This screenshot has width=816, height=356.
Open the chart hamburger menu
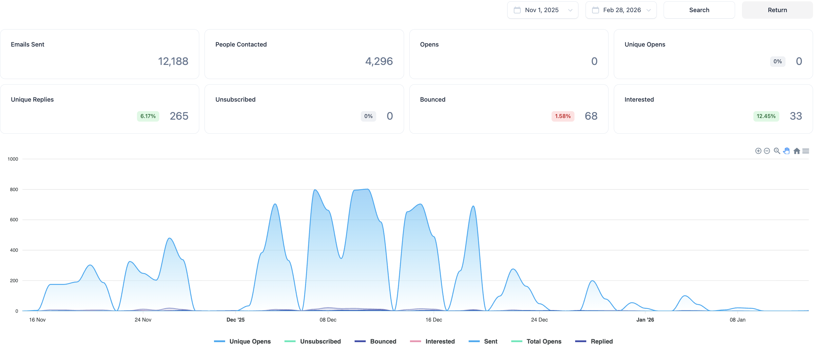coord(806,151)
